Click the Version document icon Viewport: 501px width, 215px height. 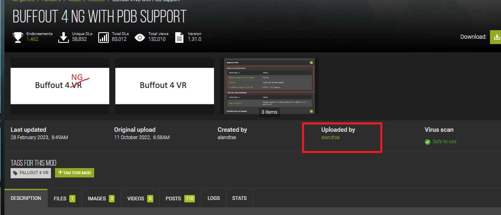[x=179, y=38]
